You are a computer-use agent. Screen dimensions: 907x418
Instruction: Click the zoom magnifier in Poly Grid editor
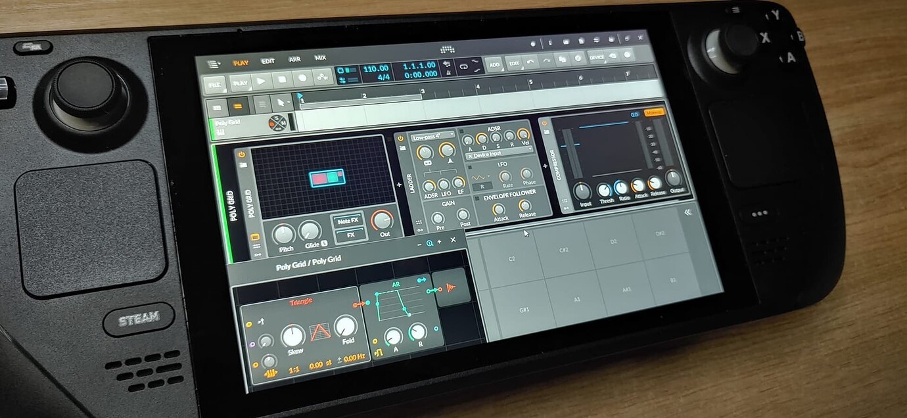click(x=430, y=242)
